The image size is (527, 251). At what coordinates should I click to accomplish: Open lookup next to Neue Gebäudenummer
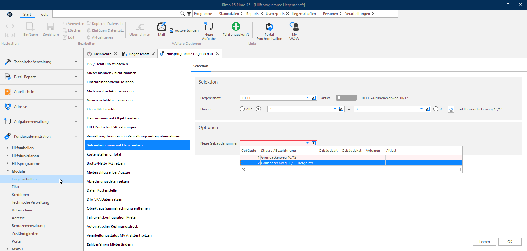314,143
